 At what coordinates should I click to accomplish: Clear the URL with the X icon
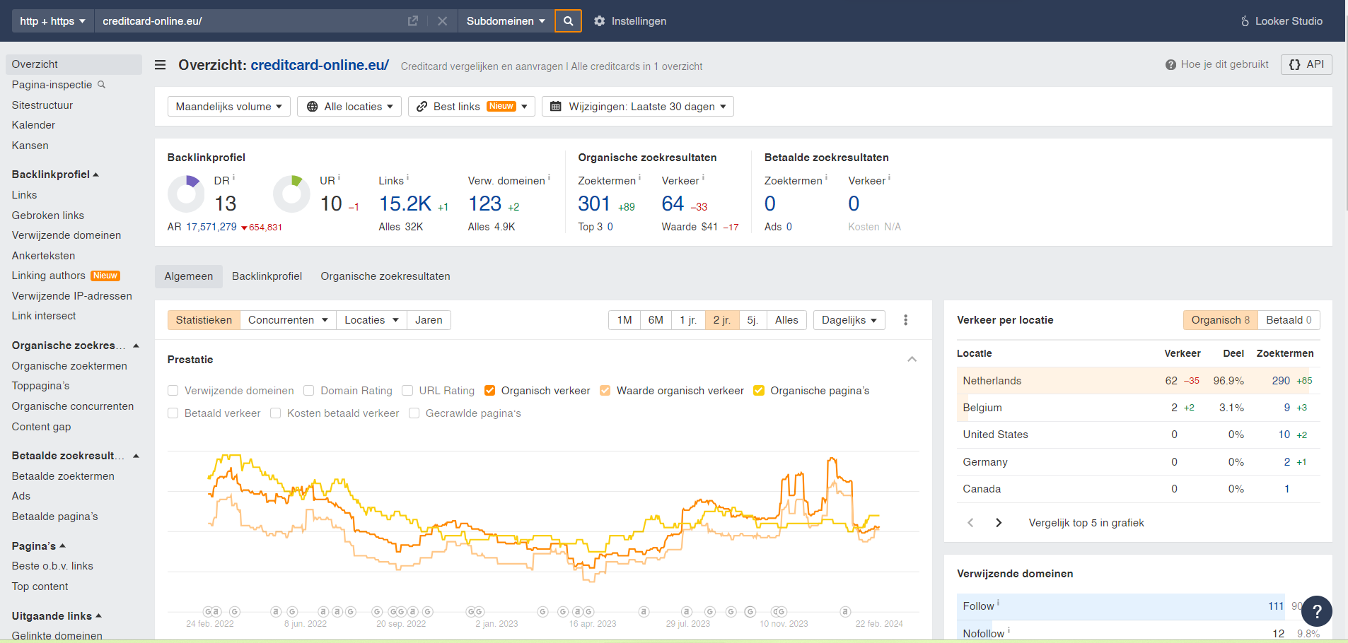coord(442,21)
